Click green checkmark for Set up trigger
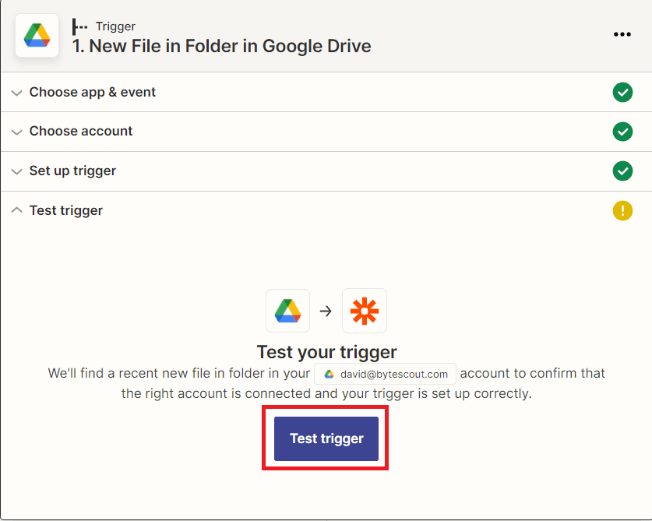This screenshot has height=521, width=652. tap(622, 171)
